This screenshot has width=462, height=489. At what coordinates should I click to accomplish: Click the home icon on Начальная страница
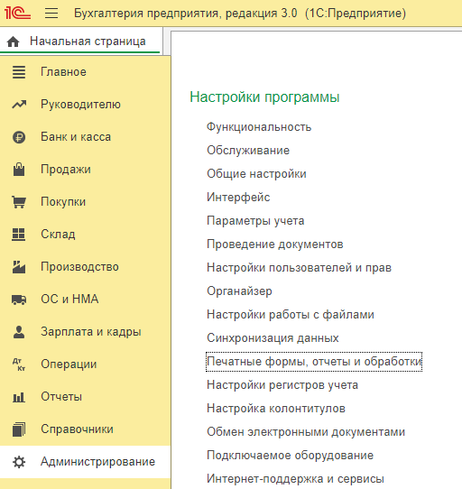[x=14, y=42]
